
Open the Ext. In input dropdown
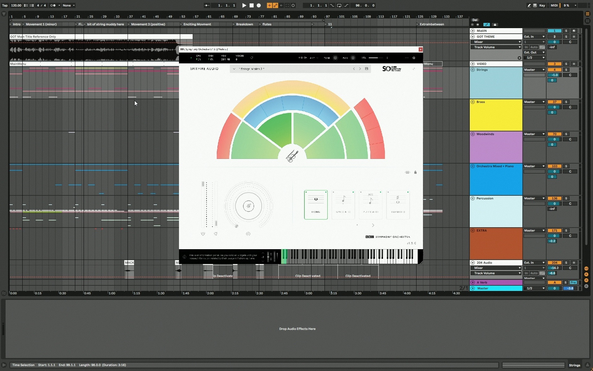534,37
